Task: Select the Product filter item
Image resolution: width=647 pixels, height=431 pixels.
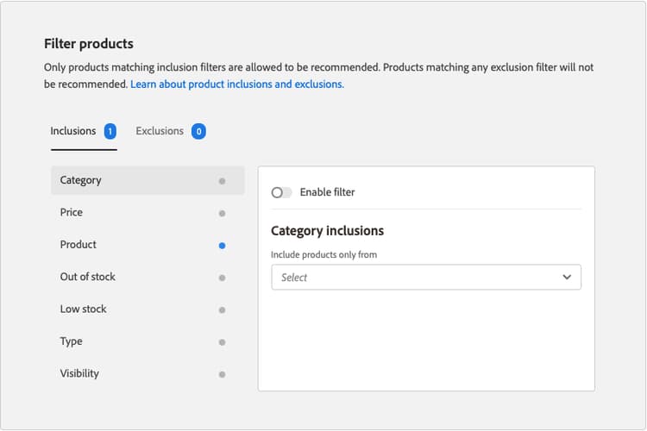Action: pyautogui.click(x=79, y=245)
